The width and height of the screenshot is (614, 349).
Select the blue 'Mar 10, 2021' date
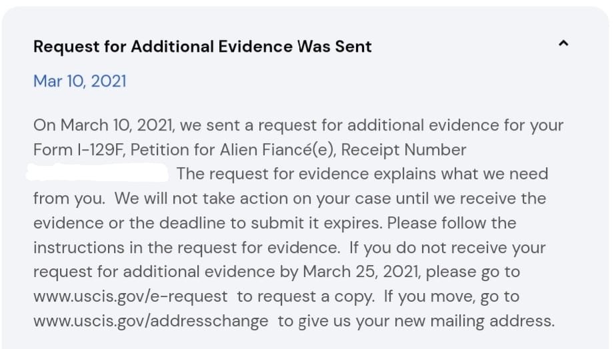tap(80, 81)
